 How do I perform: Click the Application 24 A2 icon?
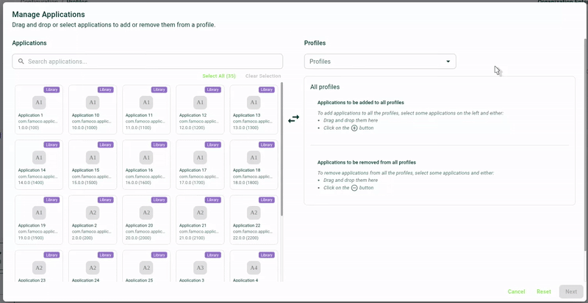(93, 268)
